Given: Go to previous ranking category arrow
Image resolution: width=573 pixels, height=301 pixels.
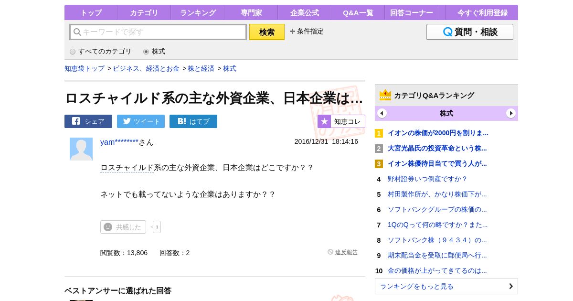Looking at the screenshot, I should [x=382, y=113].
